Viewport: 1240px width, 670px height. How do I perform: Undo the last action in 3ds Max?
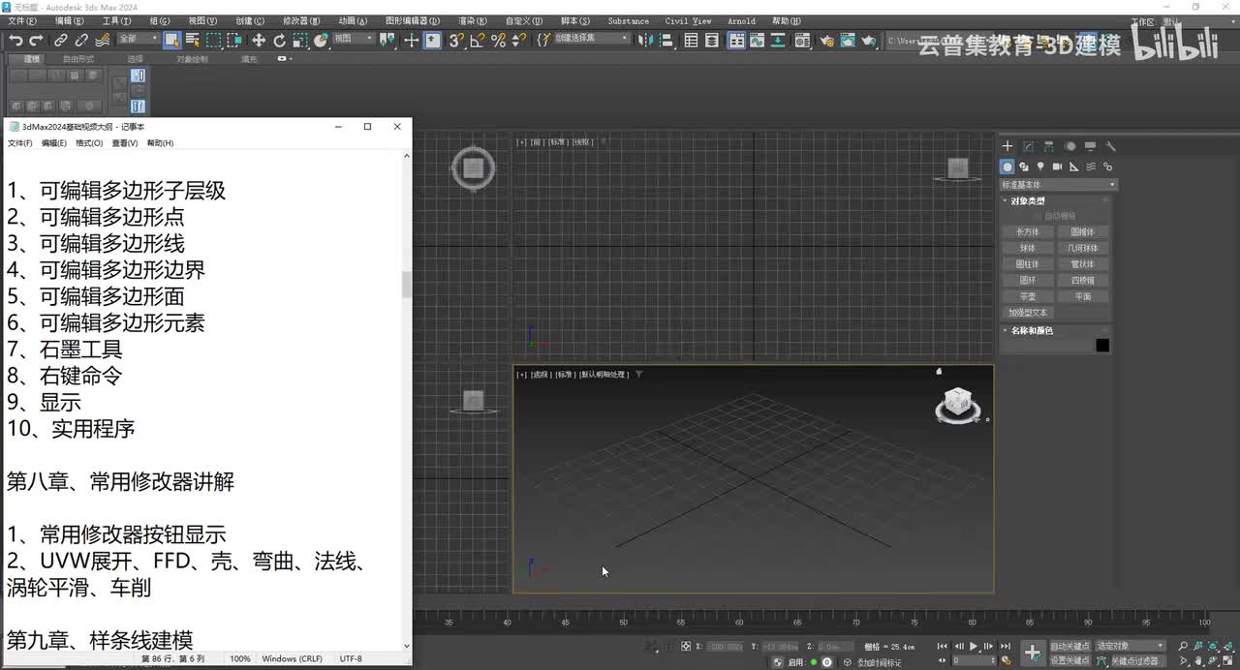tap(15, 40)
